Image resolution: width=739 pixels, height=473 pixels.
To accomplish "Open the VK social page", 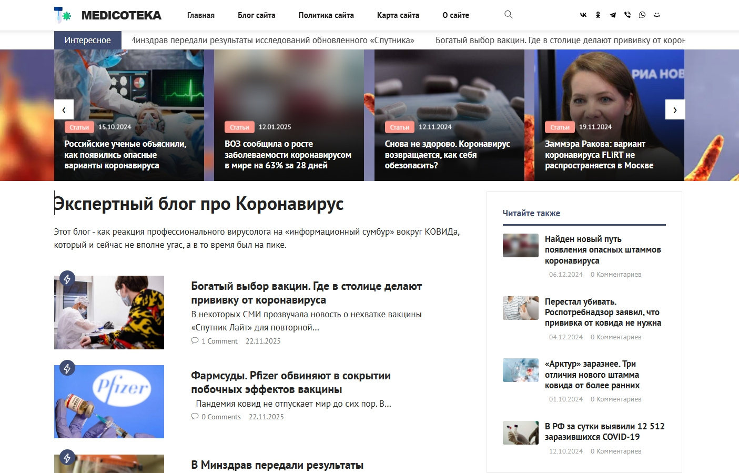I will (x=583, y=15).
